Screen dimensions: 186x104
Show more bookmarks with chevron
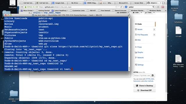pos(165,10)
